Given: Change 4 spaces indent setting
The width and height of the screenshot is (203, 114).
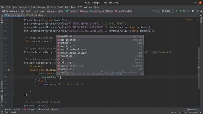Looking at the screenshot, I should pyautogui.click(x=193, y=113).
